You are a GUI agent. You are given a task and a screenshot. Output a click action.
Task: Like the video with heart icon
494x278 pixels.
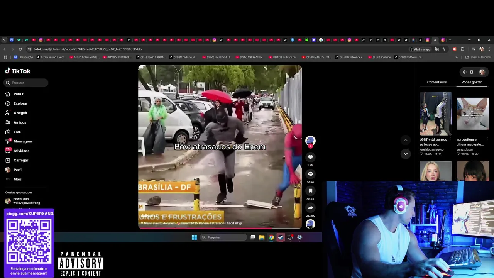click(310, 157)
